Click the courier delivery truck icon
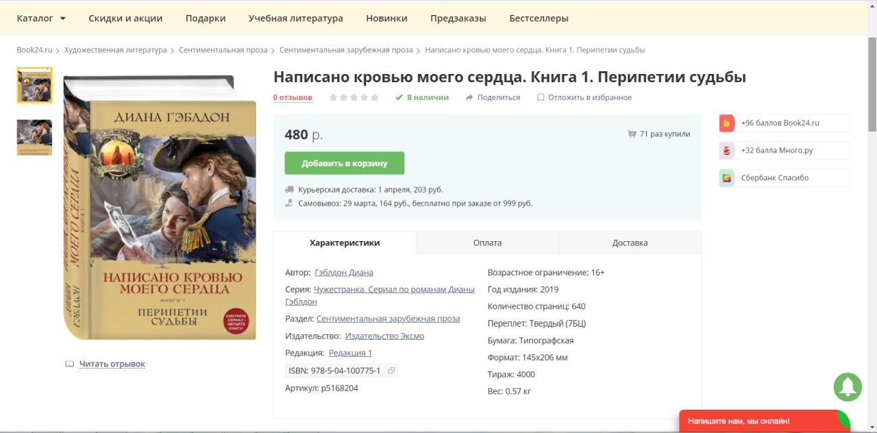This screenshot has width=877, height=433. [x=289, y=190]
